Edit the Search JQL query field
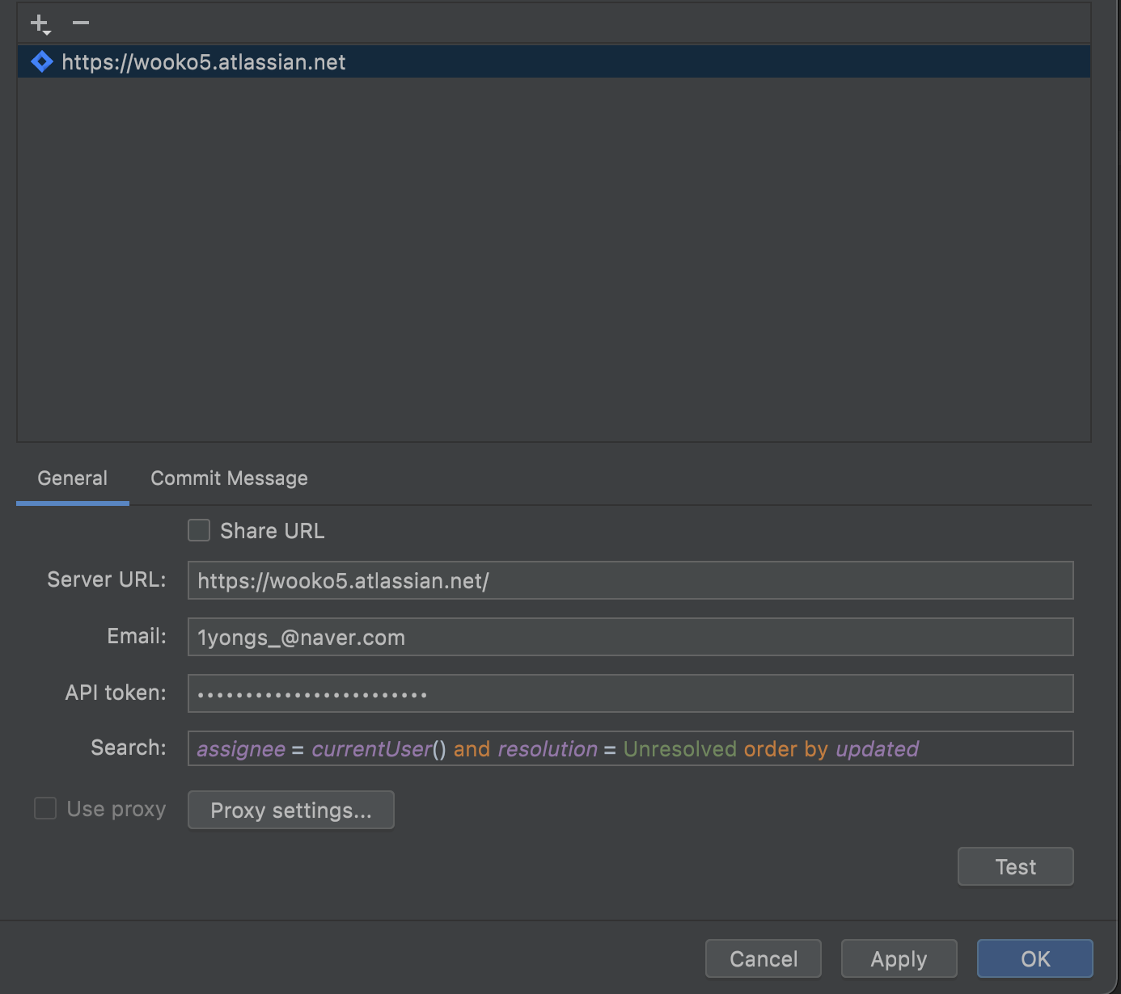Viewport: 1121px width, 994px height. [631, 748]
